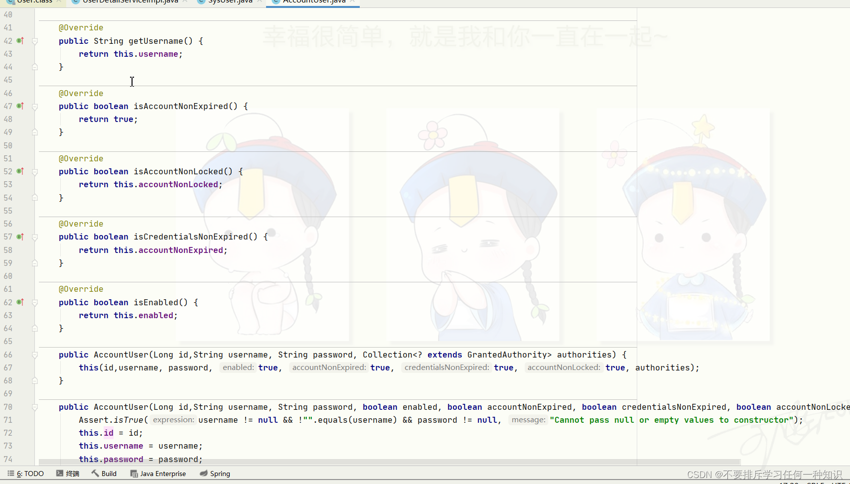Click 'this.id' on line 72
850x484 pixels.
click(x=96, y=433)
